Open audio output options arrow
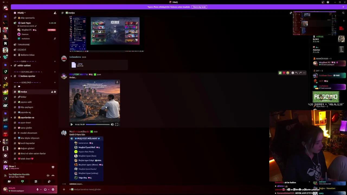The image size is (347, 195). pyautogui.click(x=49, y=190)
